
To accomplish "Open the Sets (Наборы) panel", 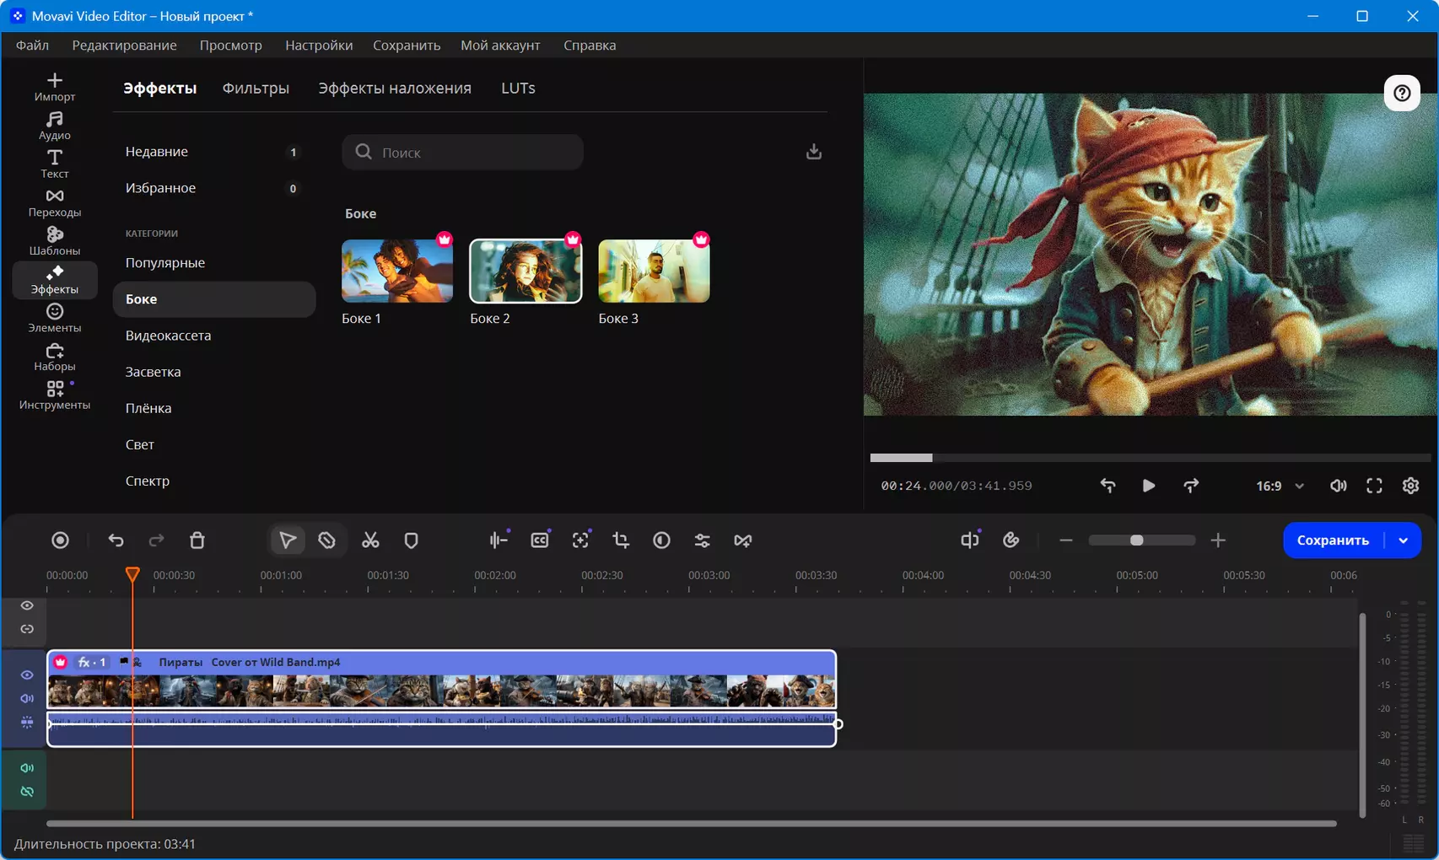I will pos(55,357).
